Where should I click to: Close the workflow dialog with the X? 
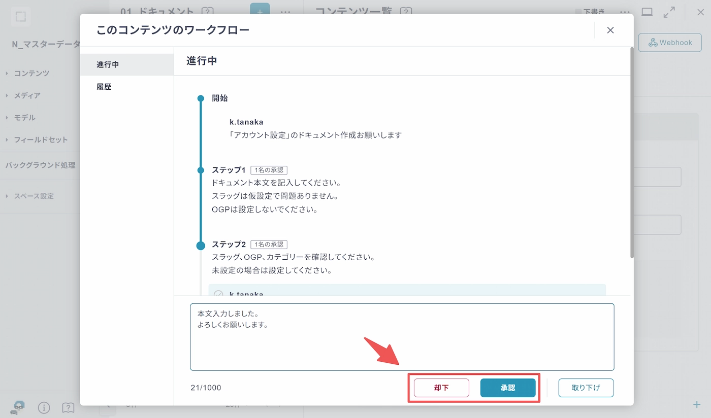click(x=610, y=30)
